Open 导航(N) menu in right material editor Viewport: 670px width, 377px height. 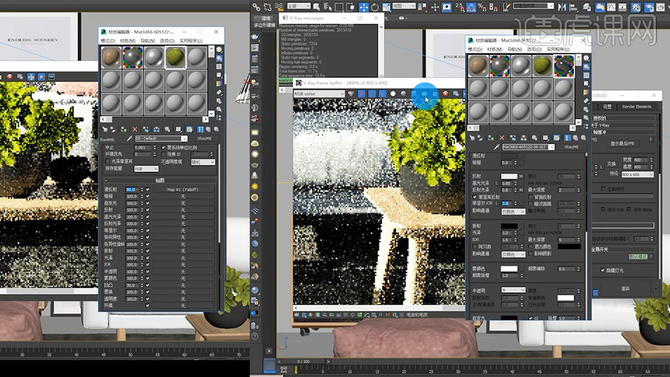click(x=514, y=49)
